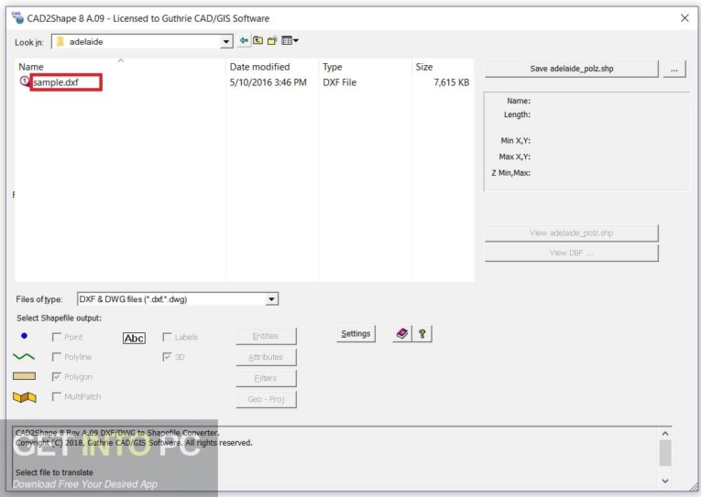Image resolution: width=701 pixels, height=497 pixels.
Task: Open the view menu icon
Action: click(290, 40)
